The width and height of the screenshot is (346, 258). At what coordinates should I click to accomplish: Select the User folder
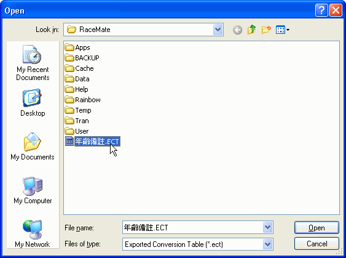tap(77, 131)
